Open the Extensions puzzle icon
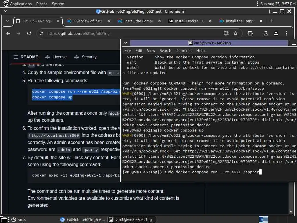 click(250, 34)
